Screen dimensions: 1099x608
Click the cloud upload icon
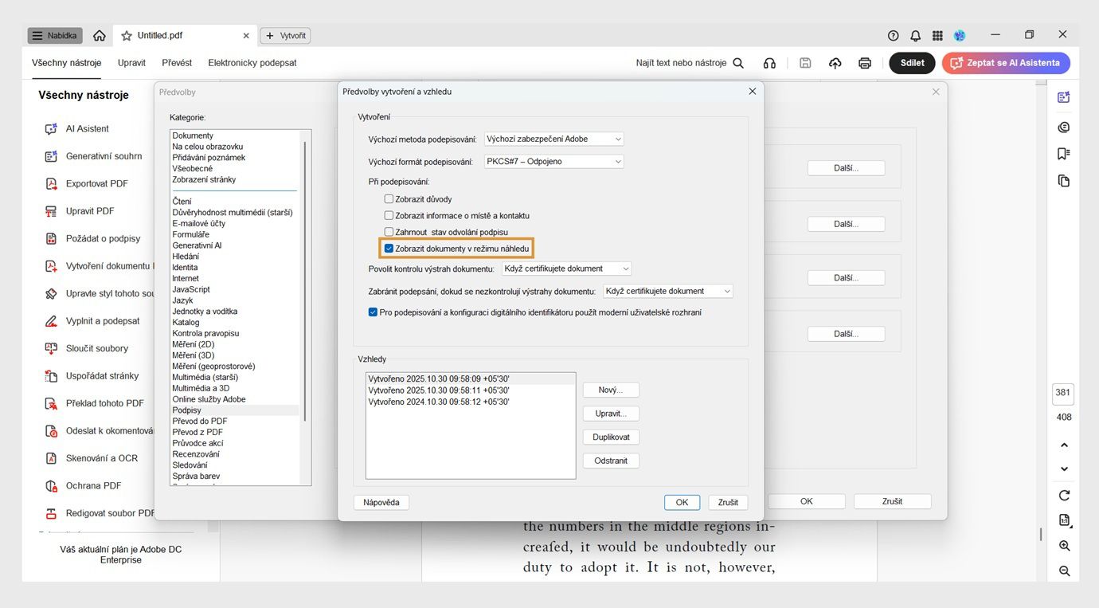click(x=835, y=63)
